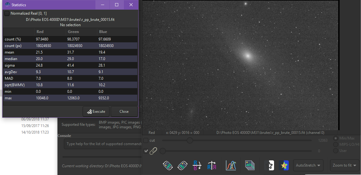Click the high cut value 12063

(x=323, y=140)
